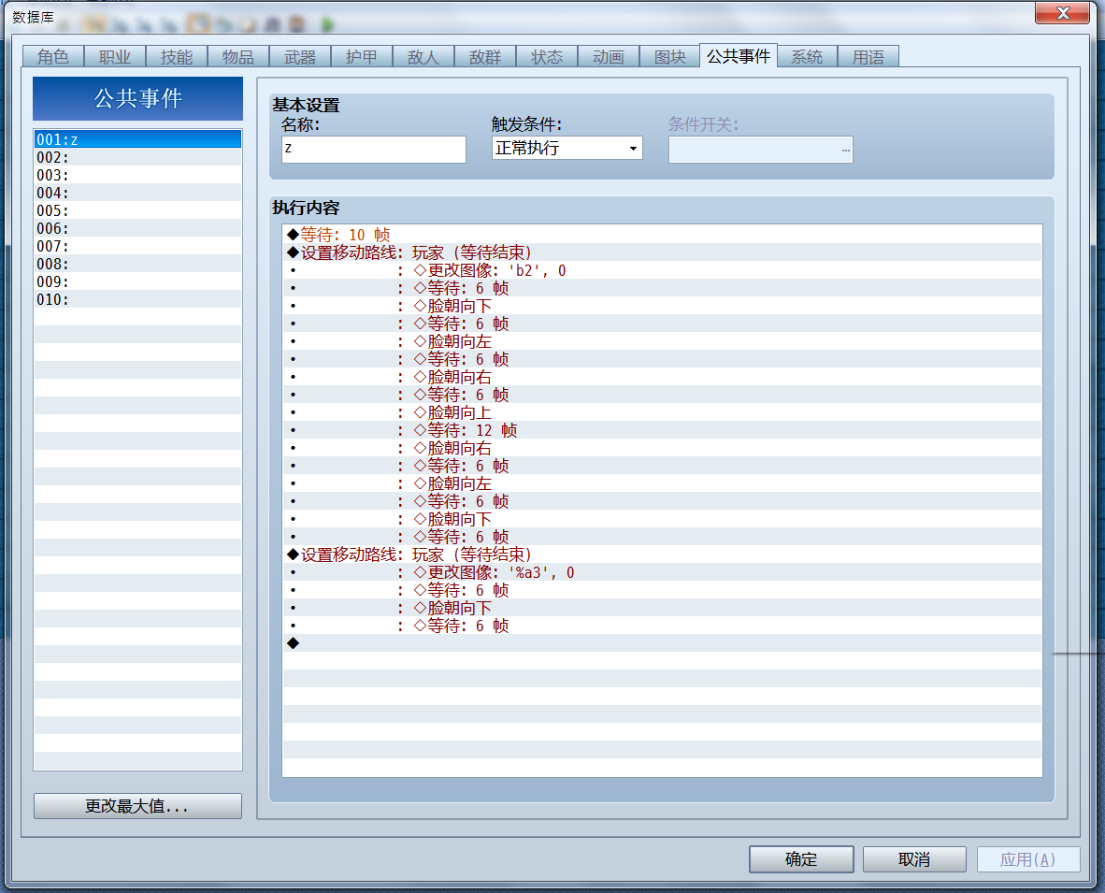Go to the 状态 tab
This screenshot has height=893, width=1105.
click(547, 56)
